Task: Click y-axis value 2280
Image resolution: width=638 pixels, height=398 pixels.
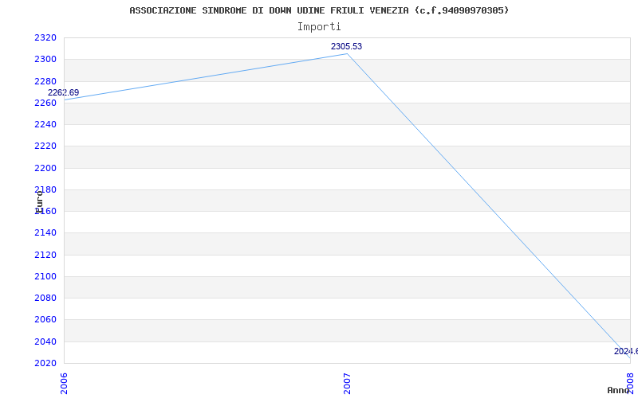Action: click(x=45, y=81)
